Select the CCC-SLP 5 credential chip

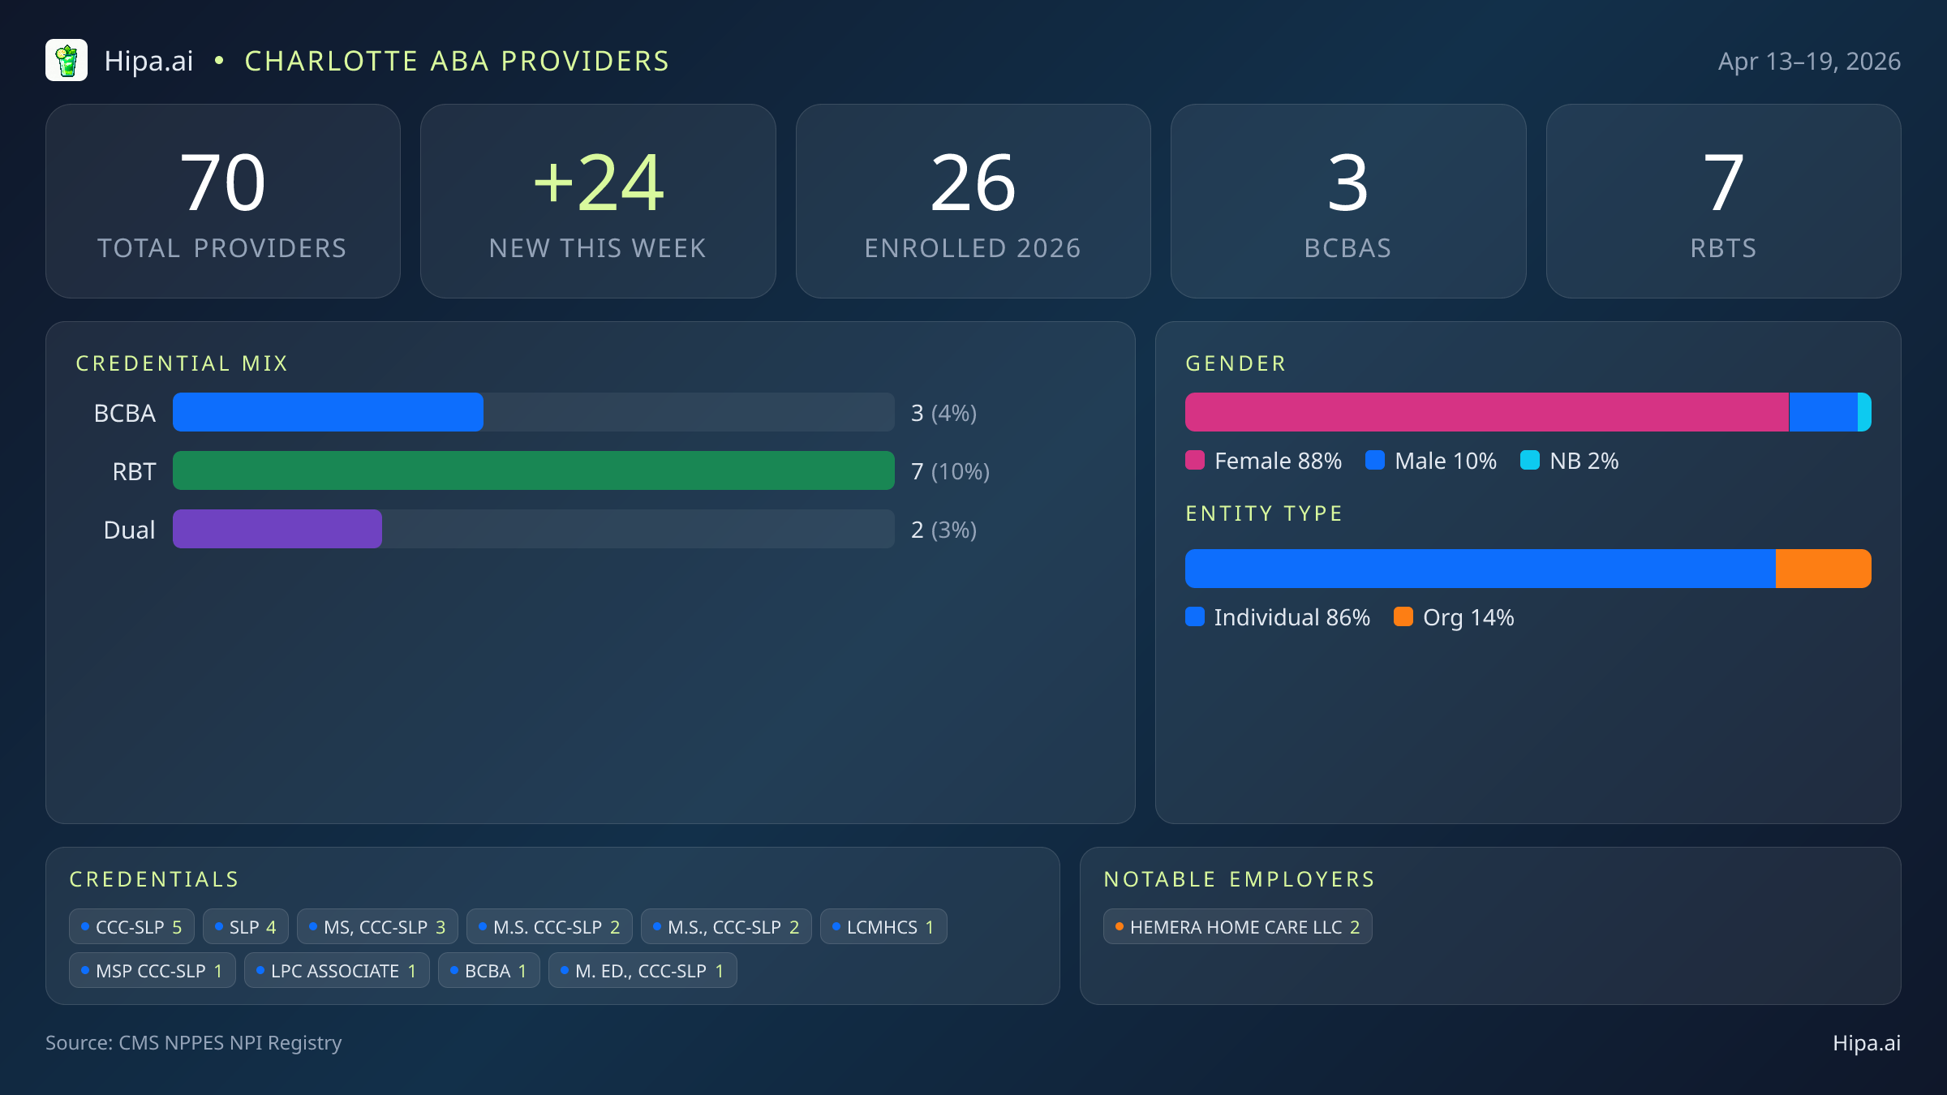tap(131, 927)
